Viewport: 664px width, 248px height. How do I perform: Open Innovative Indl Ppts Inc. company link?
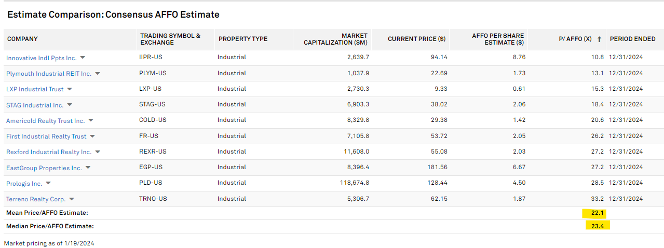tap(41, 58)
